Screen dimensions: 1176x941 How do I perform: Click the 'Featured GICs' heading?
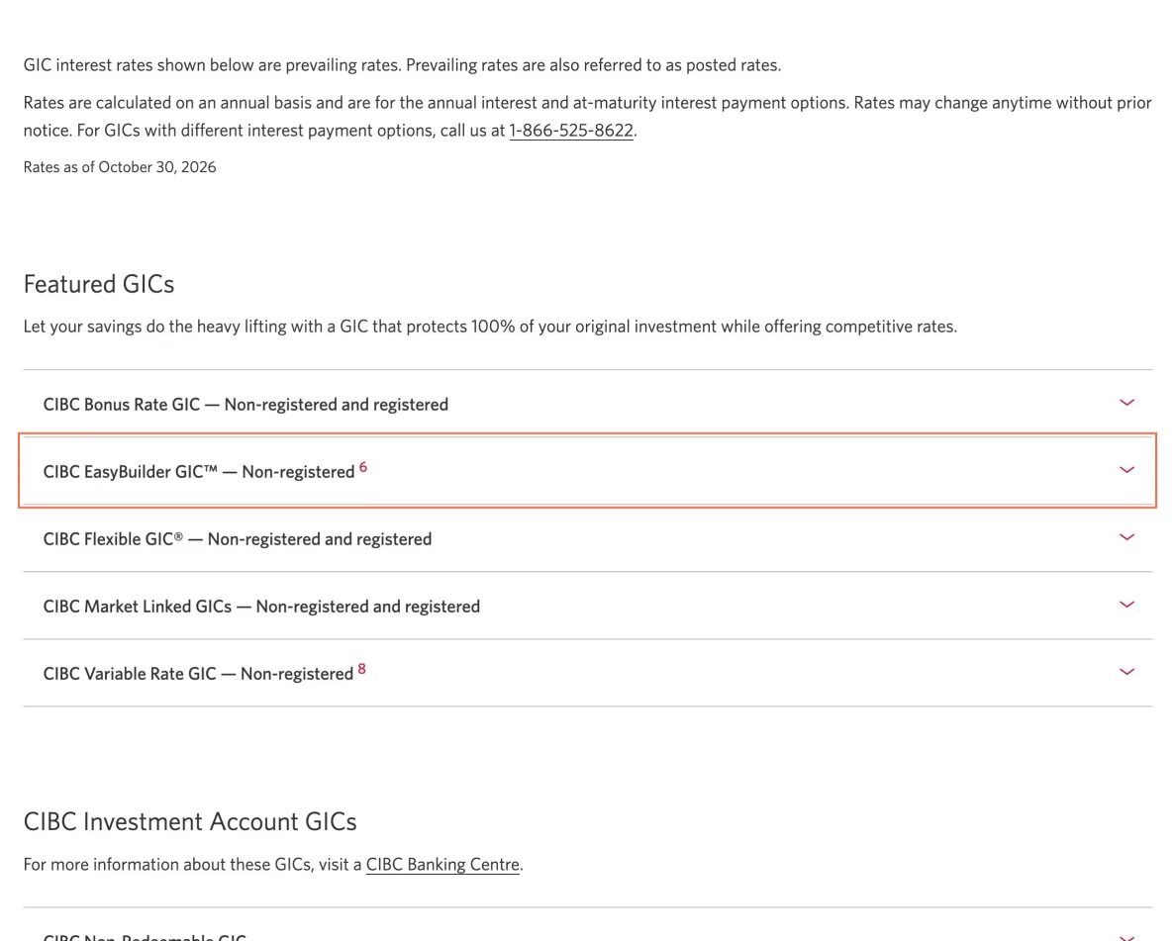point(99,284)
